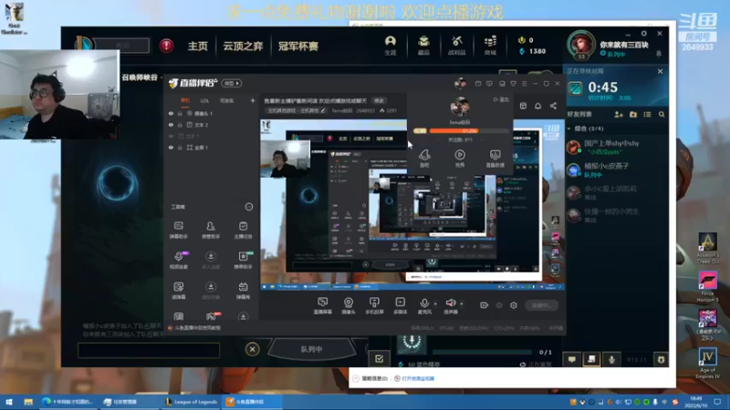
Task: Open share icon in streaming app header
Action: [x=553, y=106]
